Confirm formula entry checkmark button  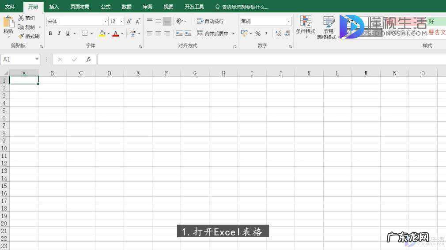click(x=74, y=60)
